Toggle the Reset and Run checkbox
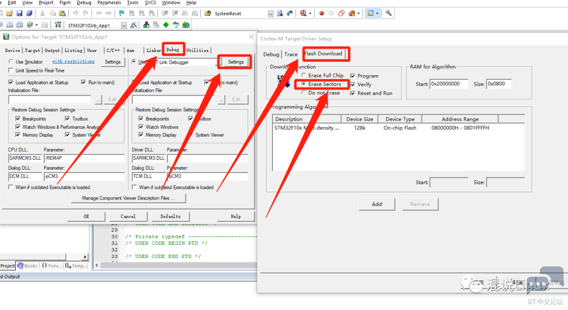 [352, 94]
